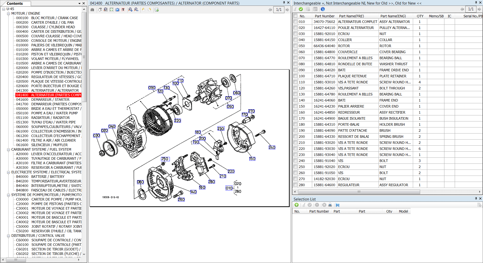Click the Model column header in Selection List

click(403, 211)
